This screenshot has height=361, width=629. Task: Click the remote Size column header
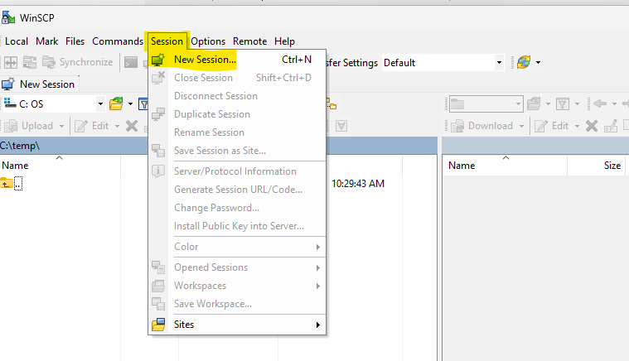coord(597,165)
